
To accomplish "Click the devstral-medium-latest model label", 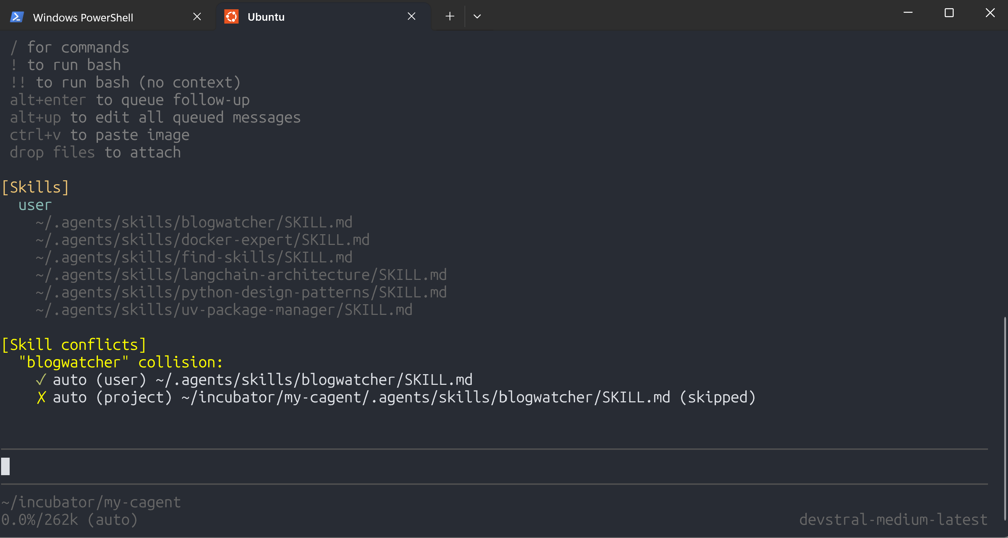I will tap(893, 519).
